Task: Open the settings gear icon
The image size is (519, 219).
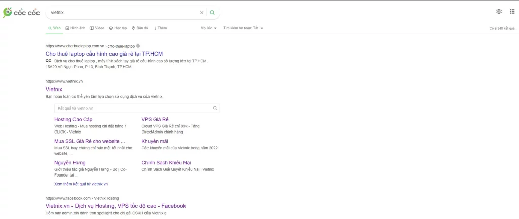Action: pyautogui.click(x=499, y=12)
